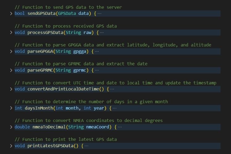The image size is (231, 154).
Task: Click the fold ellipsis on daysInMonth line
Action: (x=115, y=108)
